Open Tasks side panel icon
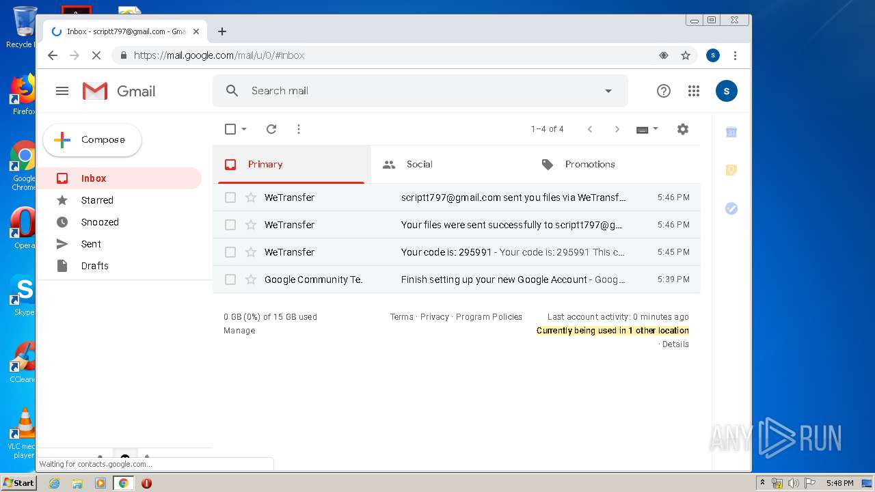The image size is (875, 492). click(x=731, y=208)
